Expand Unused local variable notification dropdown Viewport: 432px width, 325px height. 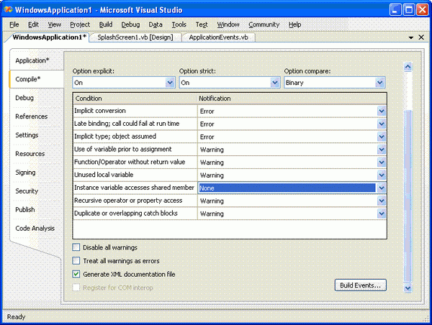tap(382, 175)
